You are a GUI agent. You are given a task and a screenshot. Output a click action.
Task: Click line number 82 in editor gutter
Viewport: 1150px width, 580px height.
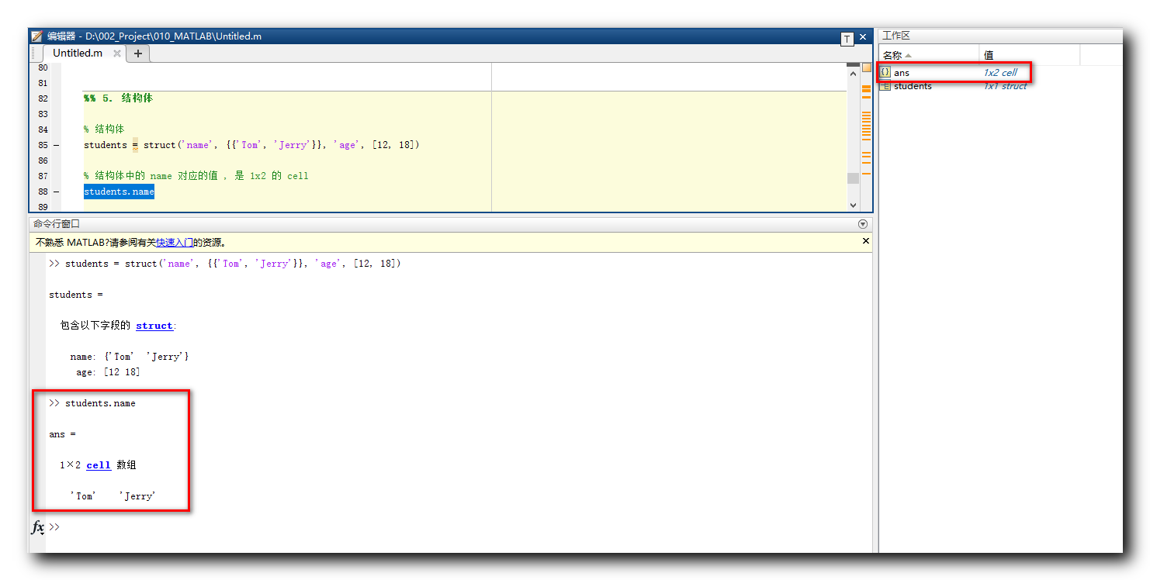tap(43, 98)
